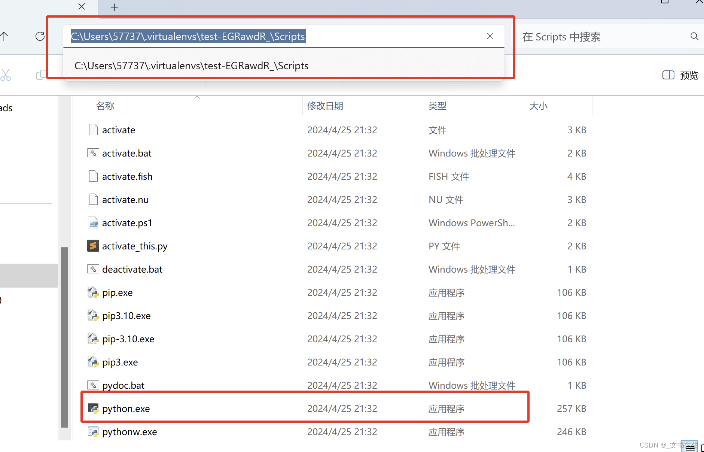Click the pythonw.exe Python icon
The height and width of the screenshot is (452, 704).
coord(92,431)
